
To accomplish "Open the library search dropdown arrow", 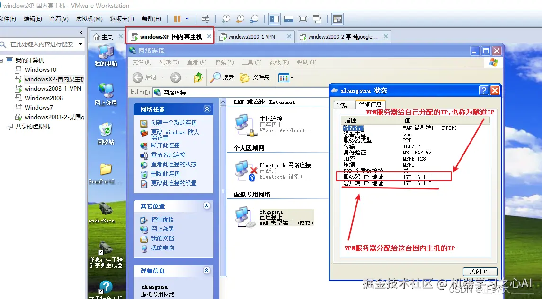I will [x=80, y=44].
